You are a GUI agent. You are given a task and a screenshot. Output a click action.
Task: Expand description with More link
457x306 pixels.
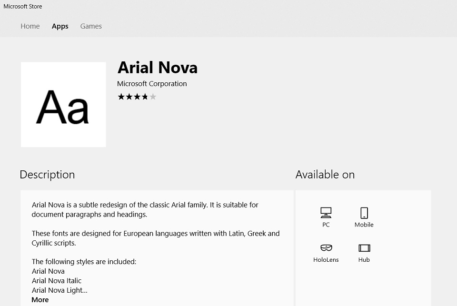click(x=40, y=300)
